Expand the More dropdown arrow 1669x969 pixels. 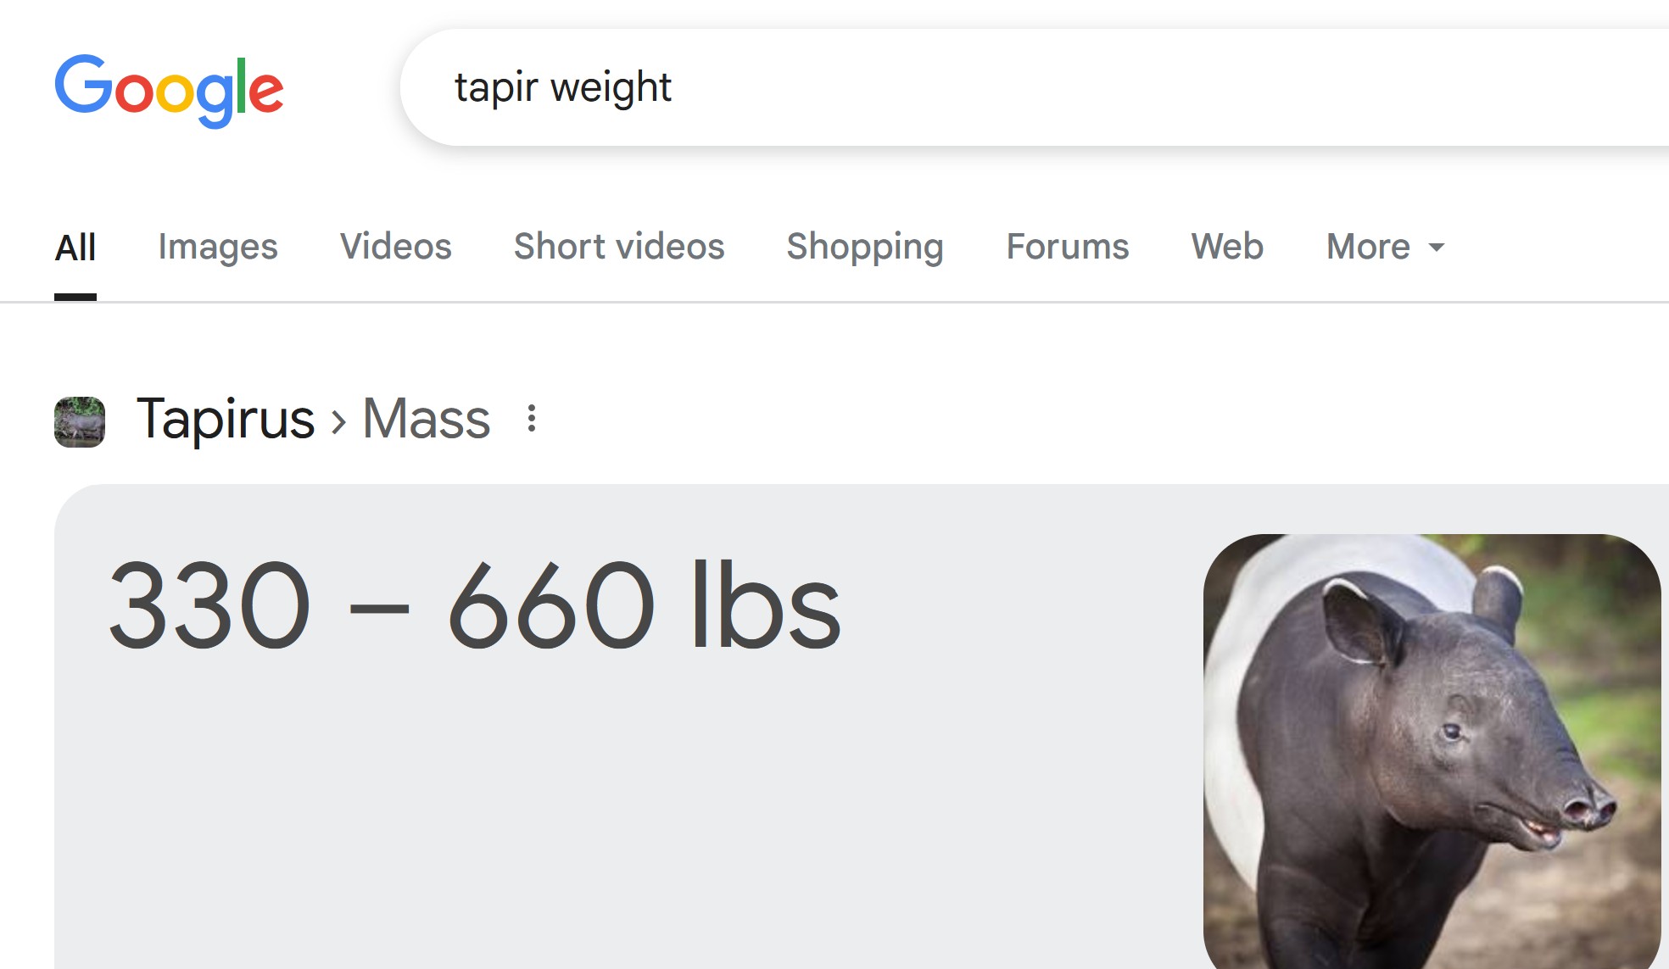coord(1437,248)
